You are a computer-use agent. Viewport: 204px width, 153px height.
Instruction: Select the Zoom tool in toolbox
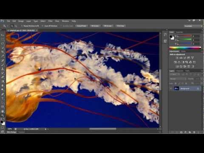(x=3, y=115)
